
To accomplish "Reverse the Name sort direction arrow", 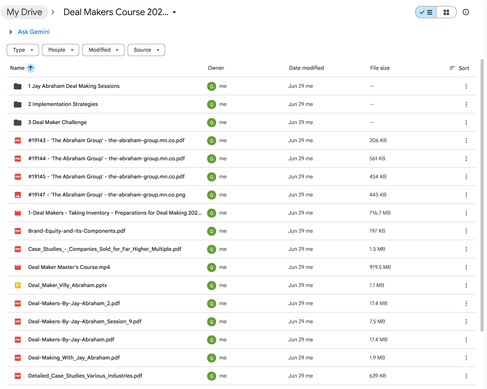I will pos(31,68).
